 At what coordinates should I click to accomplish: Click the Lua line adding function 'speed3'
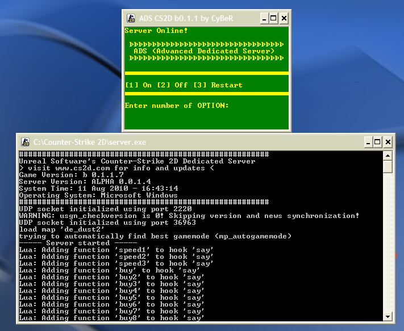[116, 263]
